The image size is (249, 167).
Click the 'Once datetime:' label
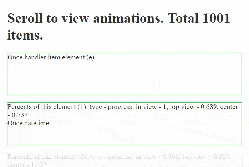tap(29, 123)
